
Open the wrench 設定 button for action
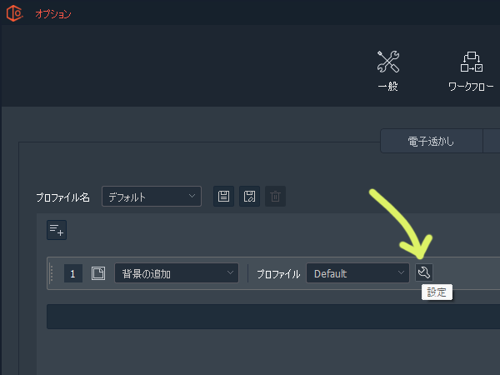click(424, 272)
